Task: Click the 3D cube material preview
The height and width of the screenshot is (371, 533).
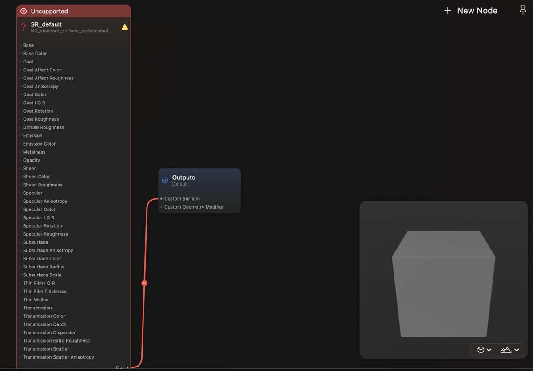Action: pos(443,284)
